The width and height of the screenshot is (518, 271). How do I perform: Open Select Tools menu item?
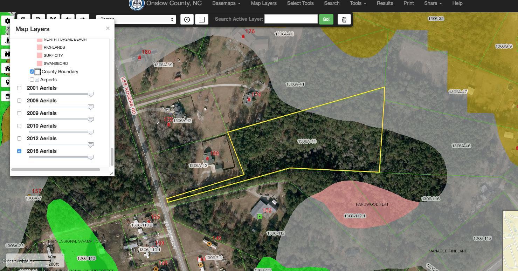(300, 3)
